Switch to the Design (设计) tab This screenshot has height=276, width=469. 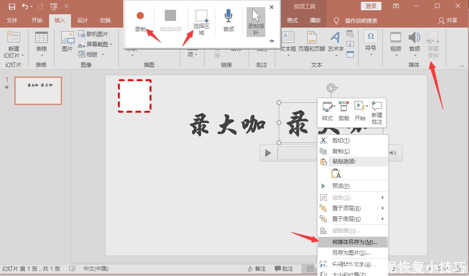(82, 20)
